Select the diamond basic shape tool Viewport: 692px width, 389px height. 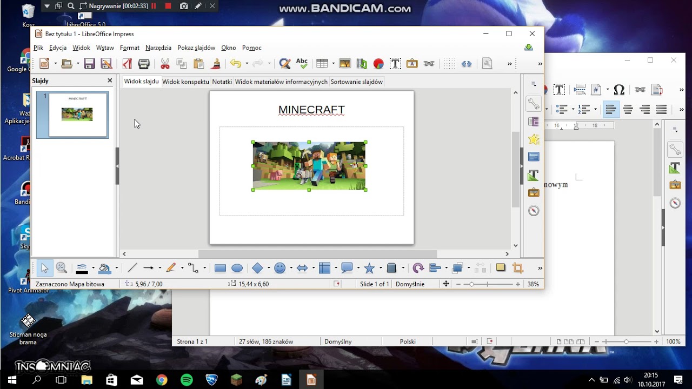point(257,268)
